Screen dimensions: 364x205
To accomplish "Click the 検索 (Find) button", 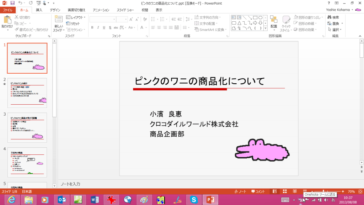I will pos(333,17).
